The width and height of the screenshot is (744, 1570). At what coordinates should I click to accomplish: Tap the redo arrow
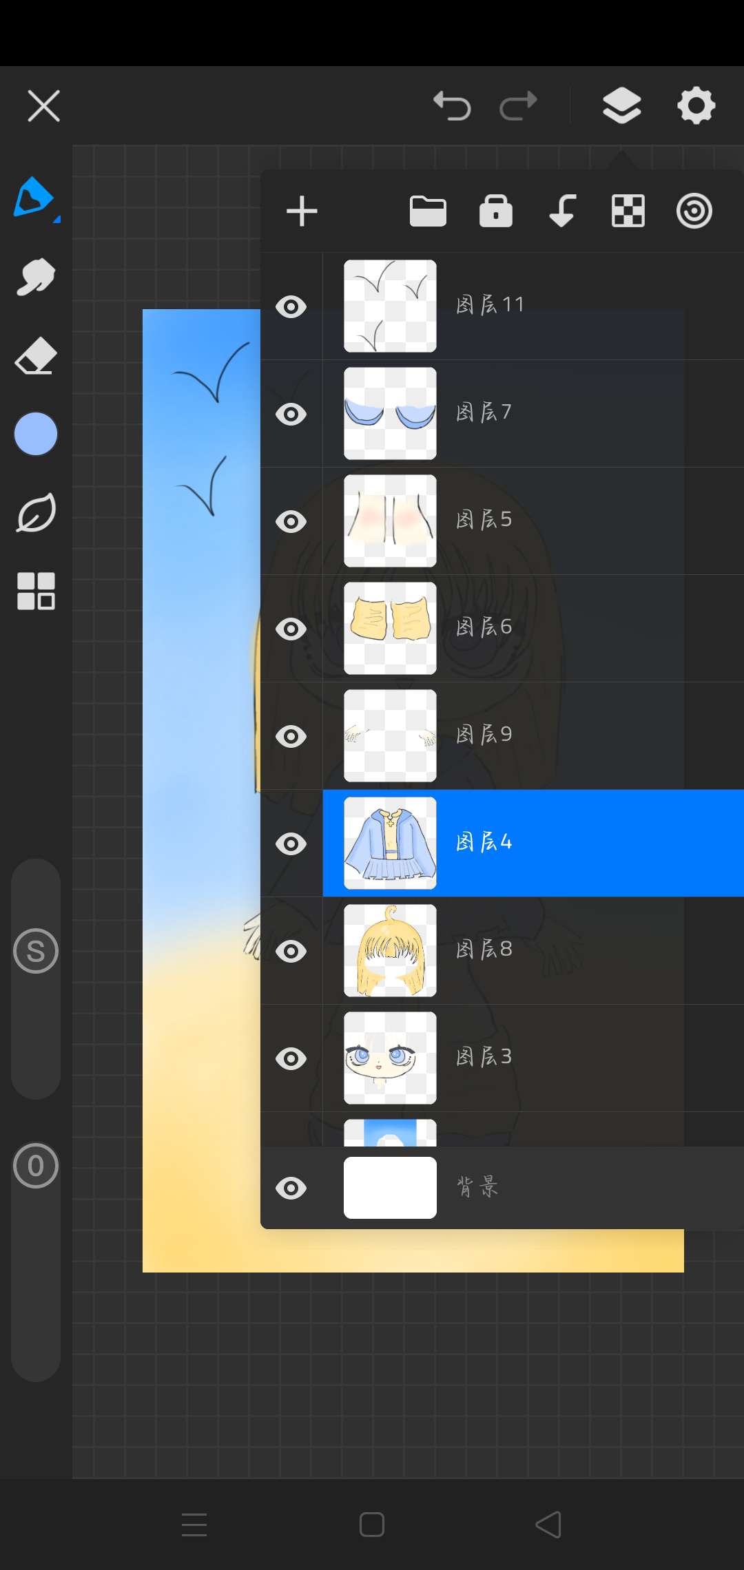[518, 106]
